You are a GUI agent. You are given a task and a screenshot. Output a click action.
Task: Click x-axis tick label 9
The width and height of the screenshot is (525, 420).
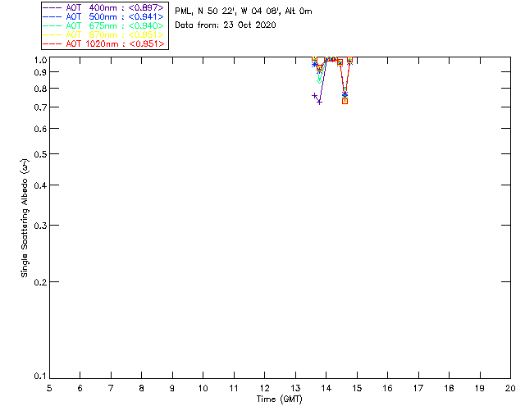[x=172, y=388]
